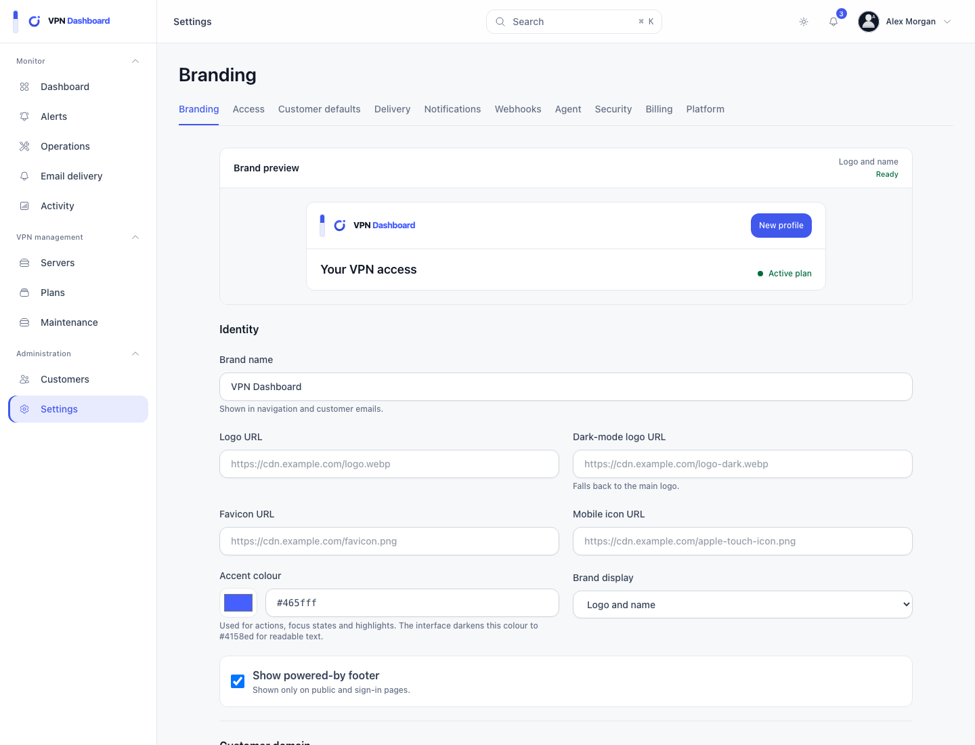Click the Operations tools icon

(x=24, y=146)
